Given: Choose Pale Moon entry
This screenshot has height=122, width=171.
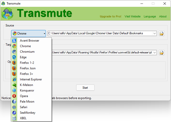Looking at the screenshot, I should 32,102.
